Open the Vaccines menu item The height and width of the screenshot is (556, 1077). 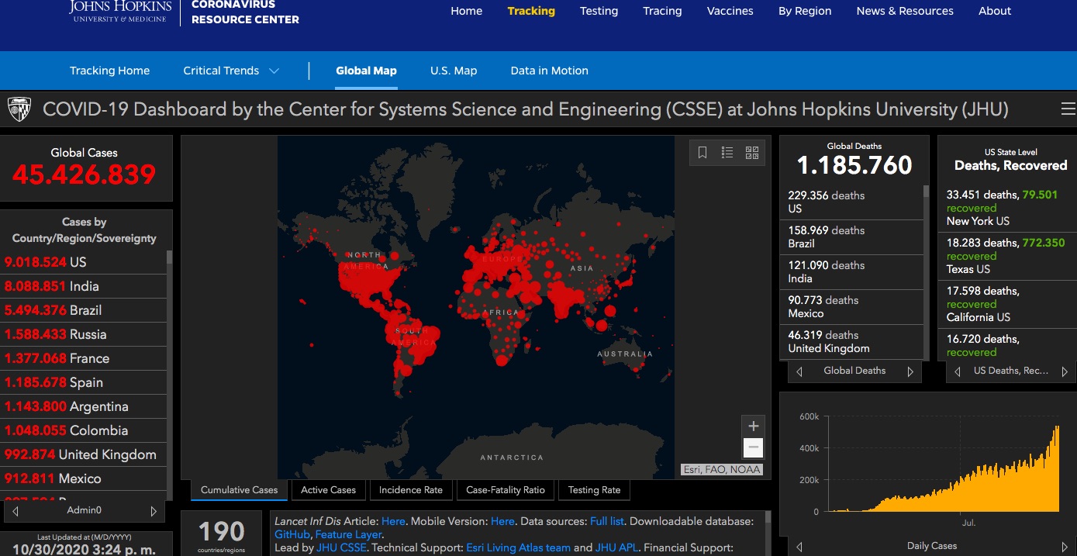[x=730, y=11]
